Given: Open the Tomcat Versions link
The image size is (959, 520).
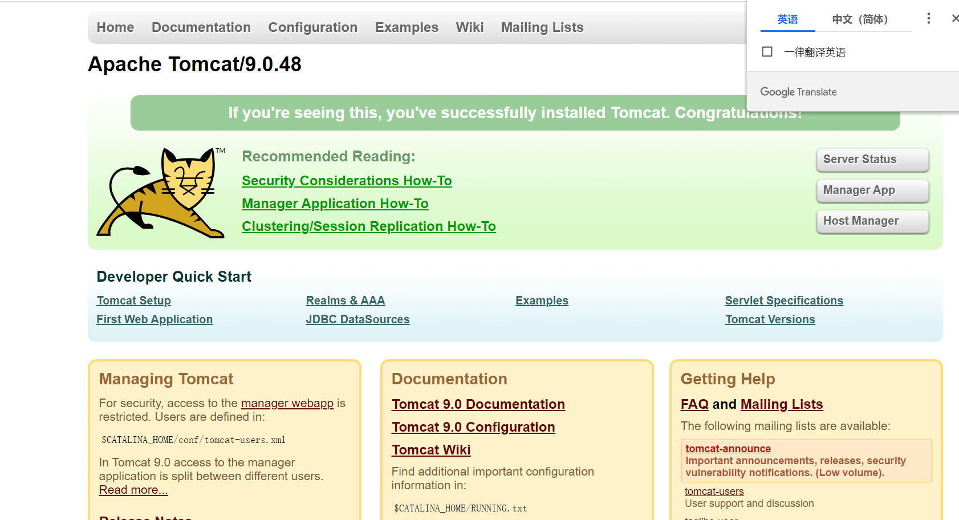Looking at the screenshot, I should click(770, 319).
